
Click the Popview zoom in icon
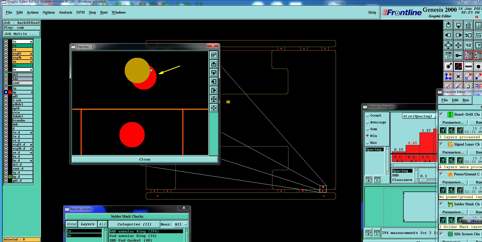[x=214, y=99]
